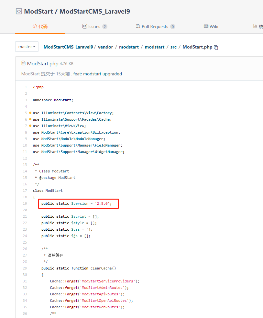Viewport: 263px width, 318px height.
Task: Click the '$script' variable on line 21
Action: point(79,216)
